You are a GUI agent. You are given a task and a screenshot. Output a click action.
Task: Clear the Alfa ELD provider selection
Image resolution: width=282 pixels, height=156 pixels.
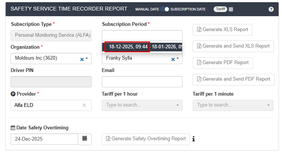click(84, 105)
